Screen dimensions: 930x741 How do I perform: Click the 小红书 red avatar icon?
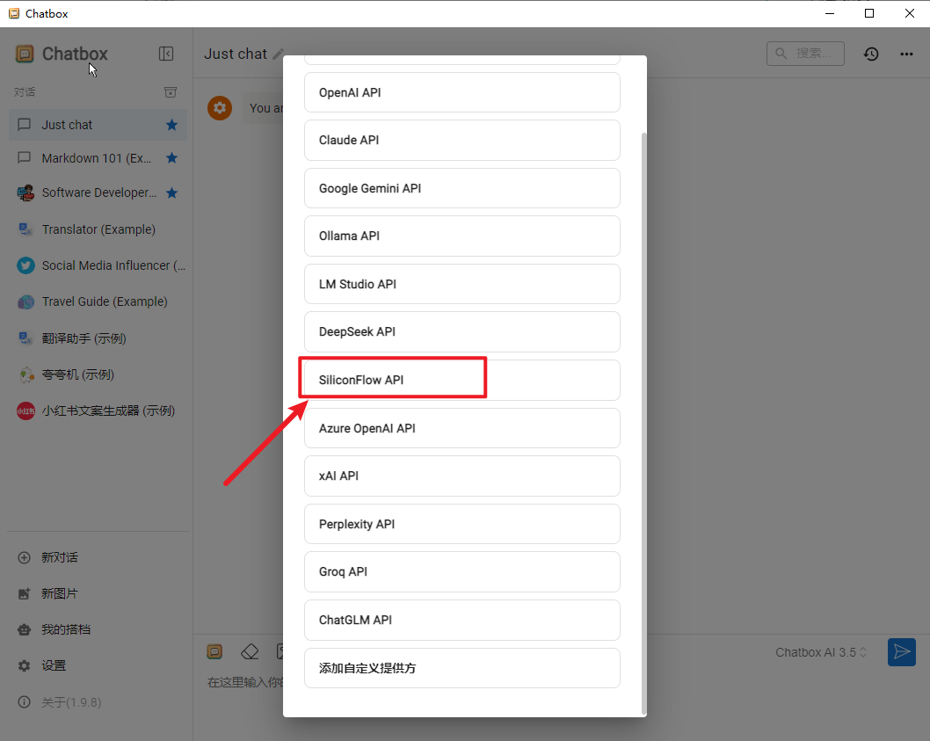click(25, 410)
